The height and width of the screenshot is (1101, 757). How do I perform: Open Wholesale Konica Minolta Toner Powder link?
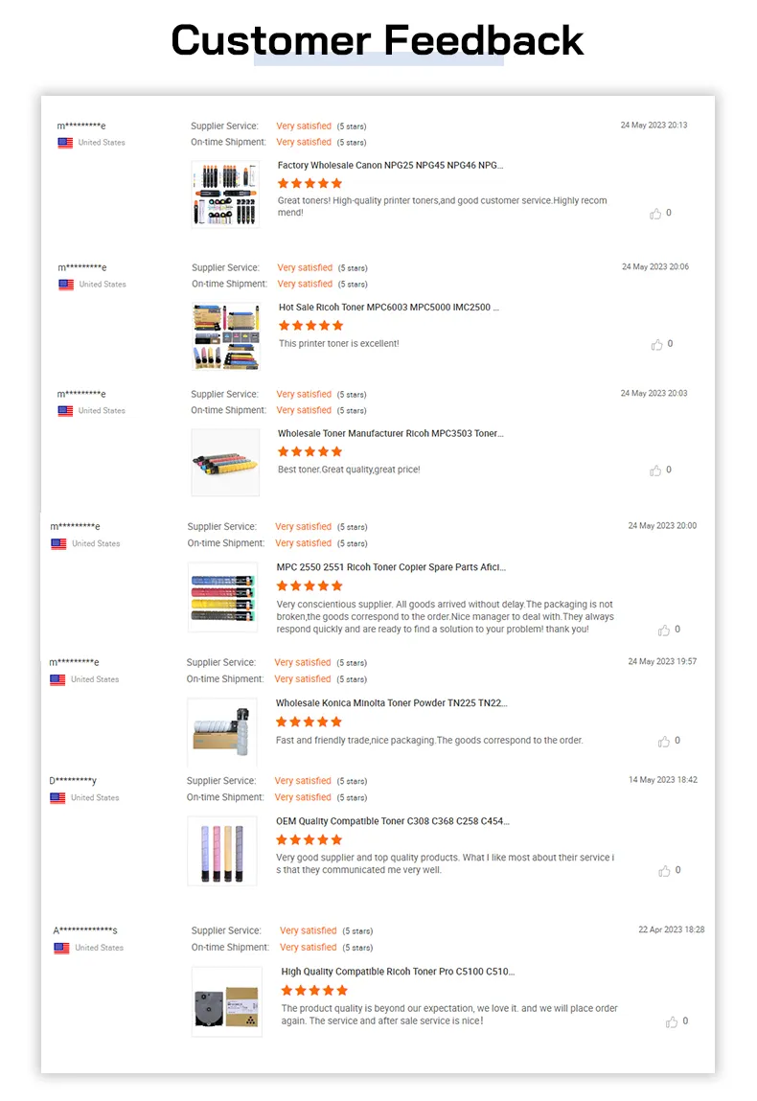[x=391, y=703]
